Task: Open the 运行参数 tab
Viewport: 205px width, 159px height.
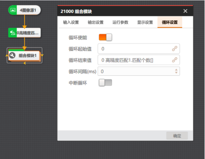Action: pyautogui.click(x=120, y=22)
